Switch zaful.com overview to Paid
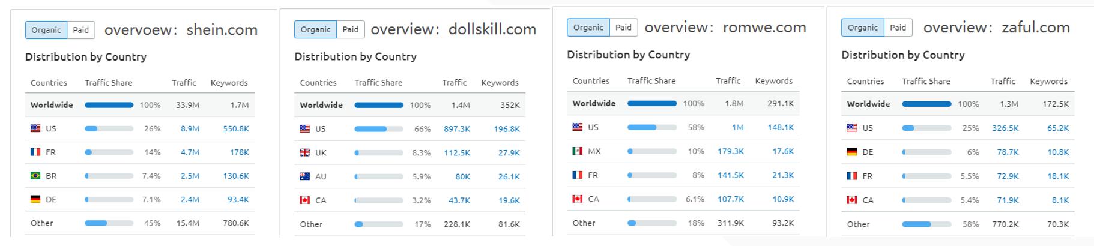 point(898,28)
